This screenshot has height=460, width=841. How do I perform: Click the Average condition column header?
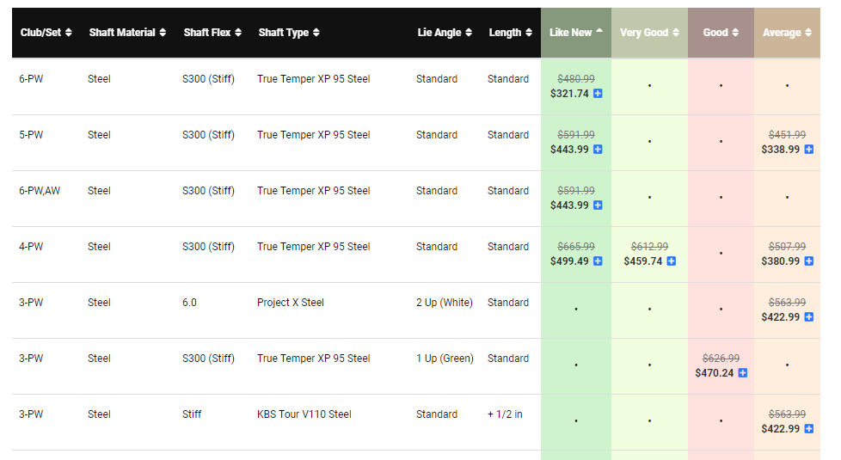click(x=787, y=33)
